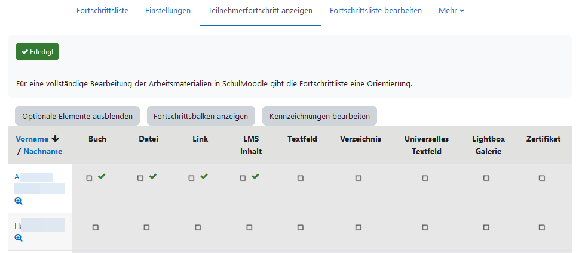Open Fortschrittsliste bearbeiten tab

click(x=376, y=11)
